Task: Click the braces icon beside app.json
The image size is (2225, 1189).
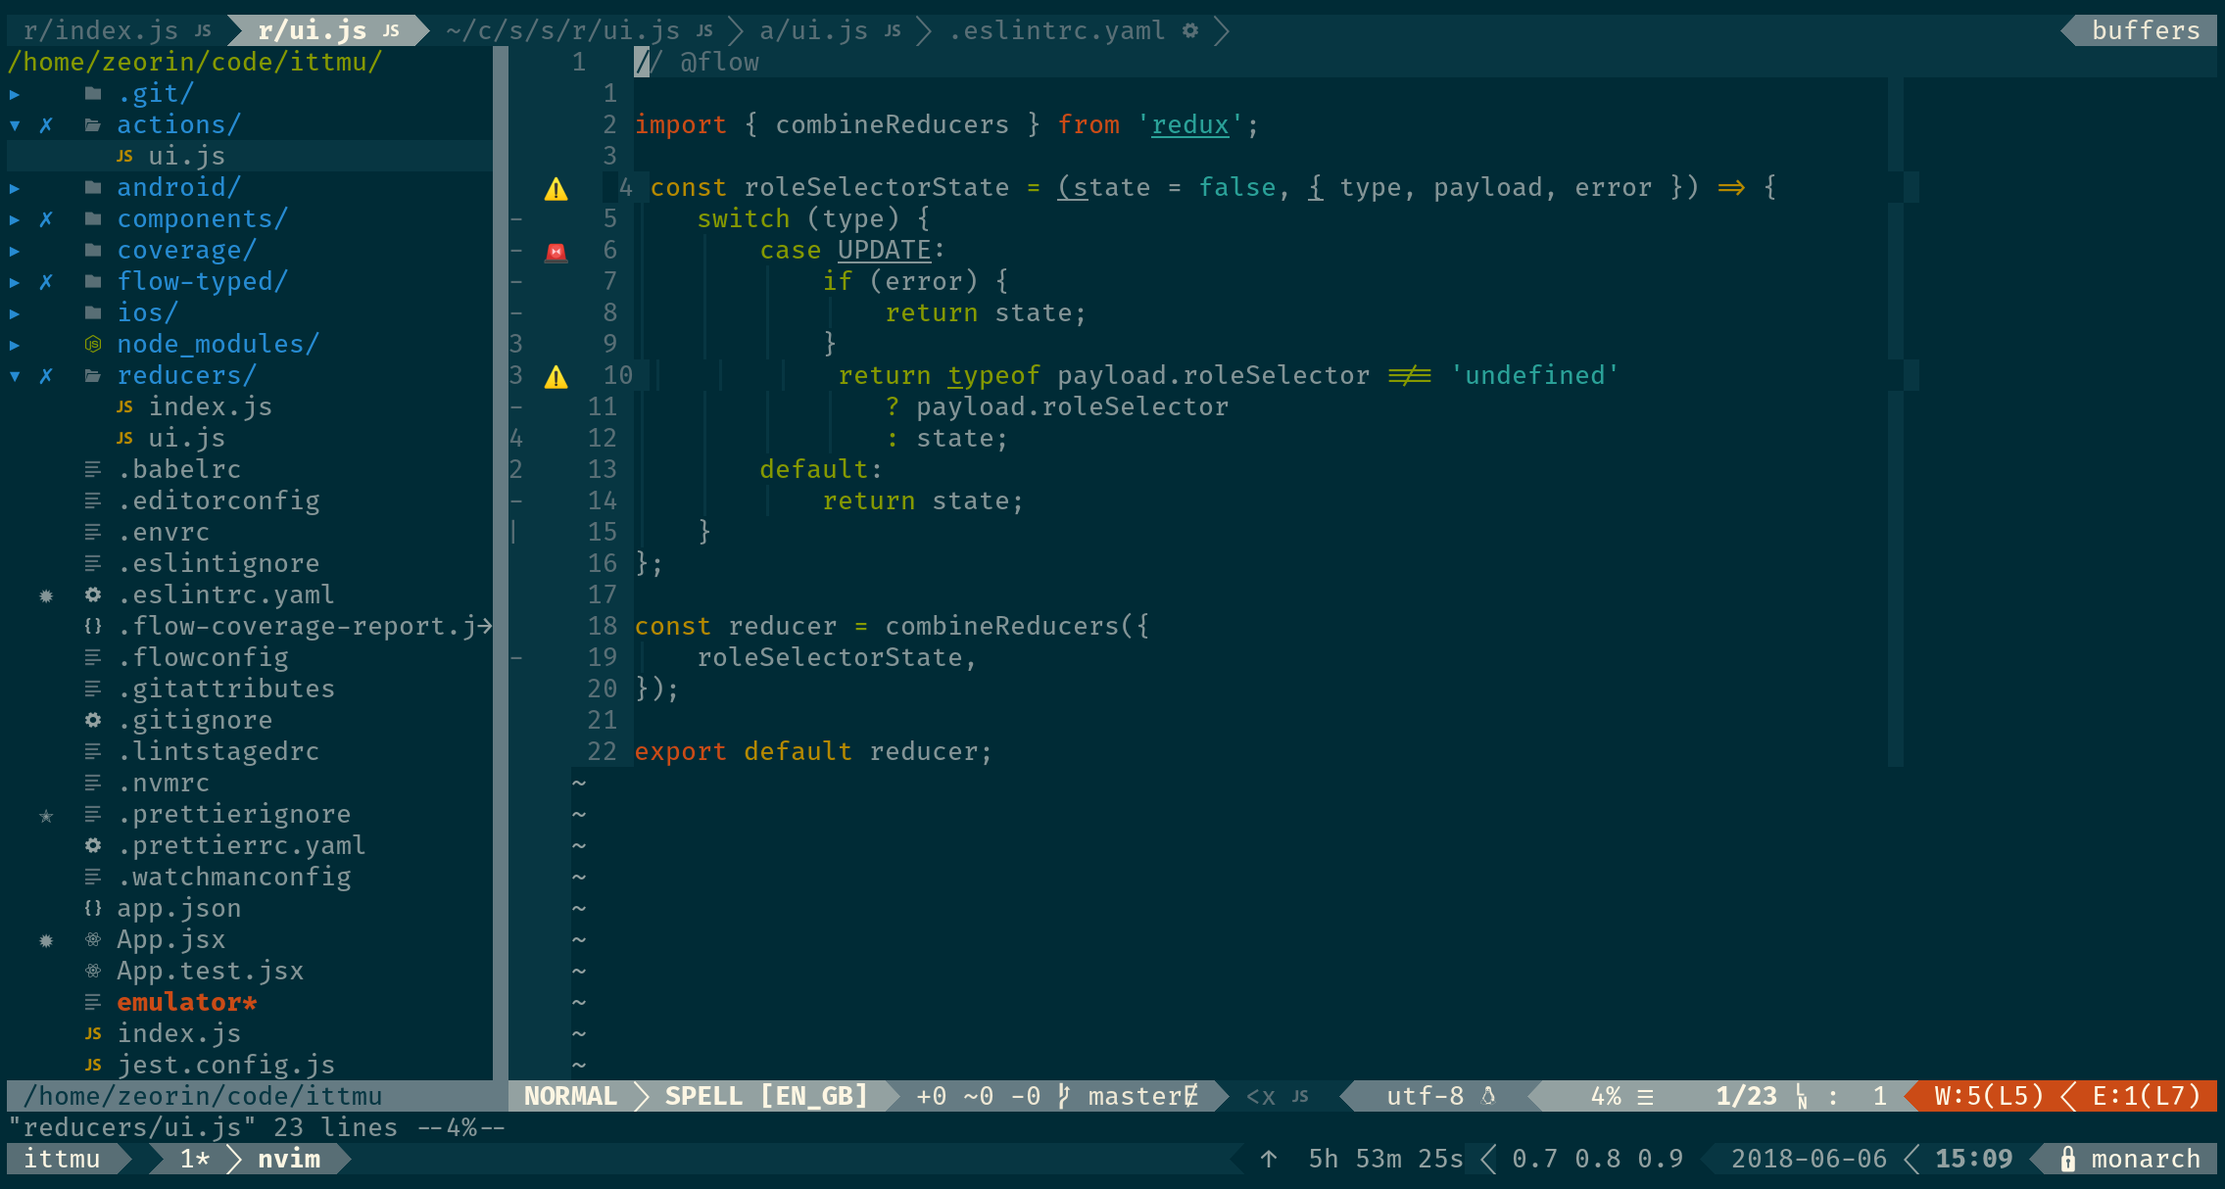Action: (x=93, y=908)
